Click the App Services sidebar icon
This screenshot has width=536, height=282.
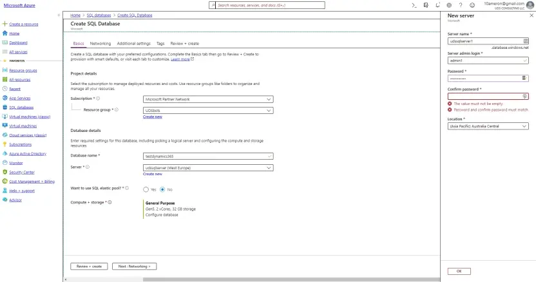(x=5, y=98)
